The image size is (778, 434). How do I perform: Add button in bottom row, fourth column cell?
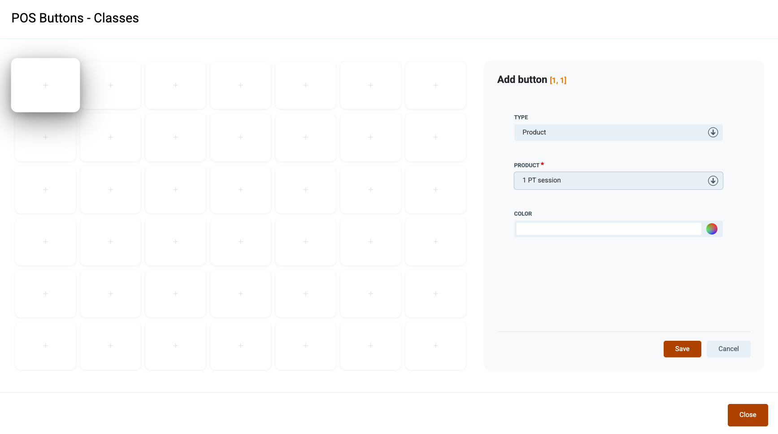tap(240, 346)
